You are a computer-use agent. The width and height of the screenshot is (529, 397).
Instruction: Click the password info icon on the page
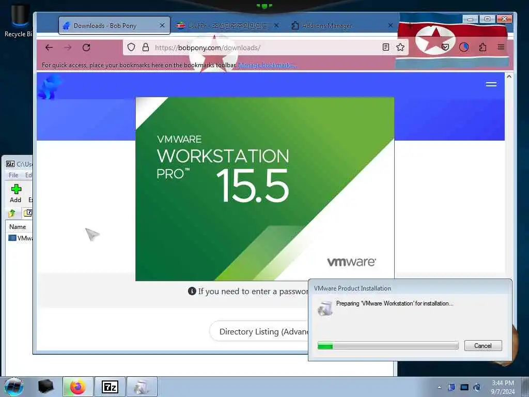coord(192,291)
